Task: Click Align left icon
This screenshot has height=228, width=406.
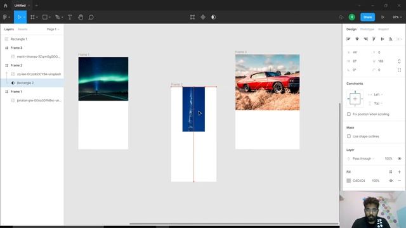Action: tap(348, 39)
